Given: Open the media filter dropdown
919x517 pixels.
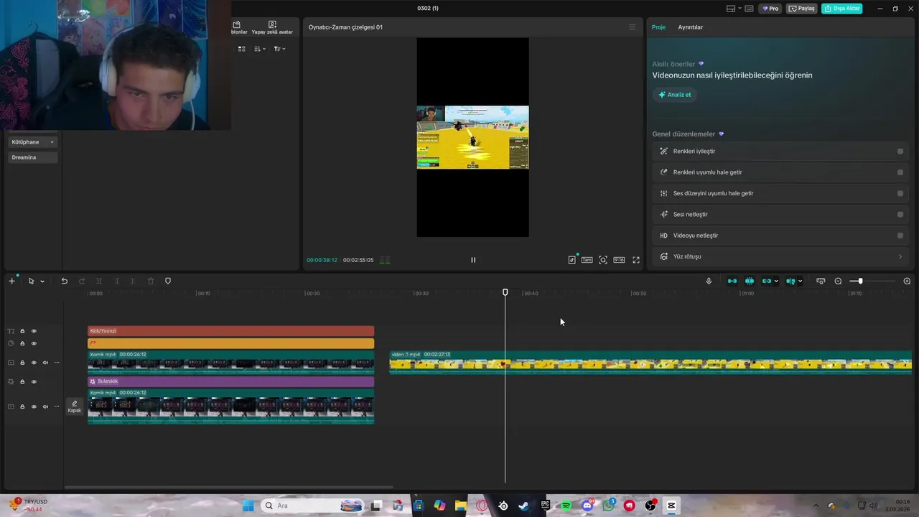Looking at the screenshot, I should (x=279, y=49).
